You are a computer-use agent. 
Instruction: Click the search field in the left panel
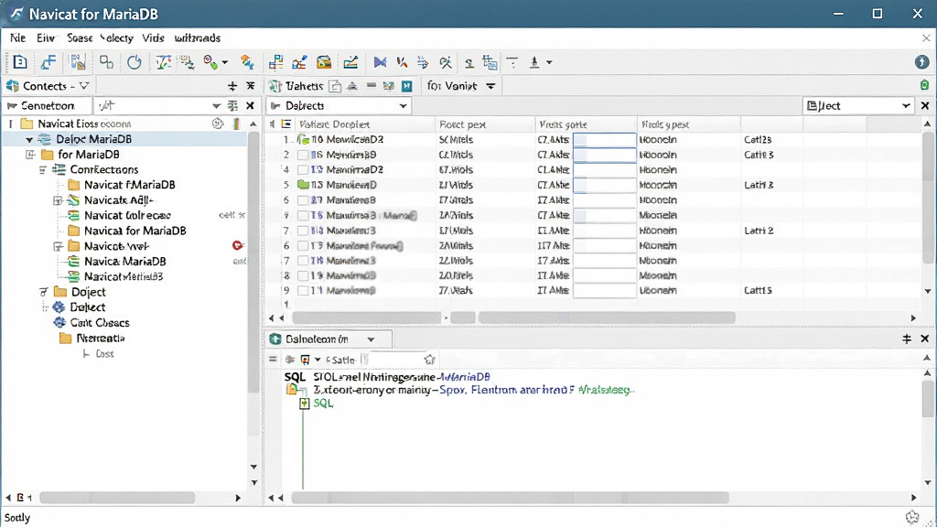pos(158,106)
